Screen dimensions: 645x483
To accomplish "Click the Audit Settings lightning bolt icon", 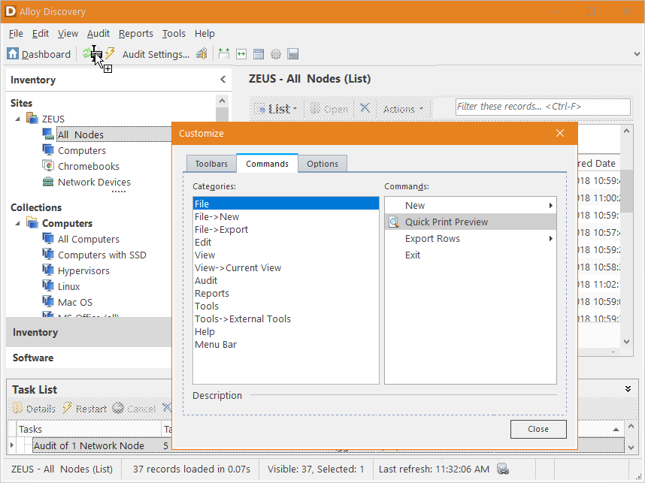I will 109,53.
